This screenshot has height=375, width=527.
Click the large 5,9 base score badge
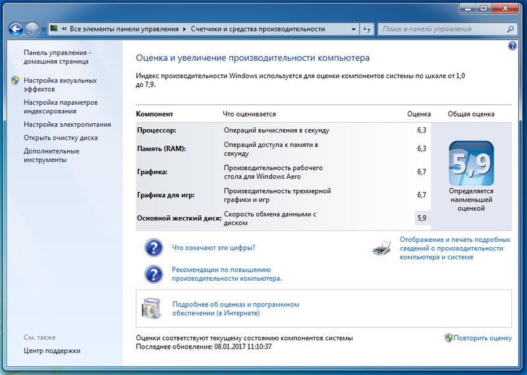point(471,163)
